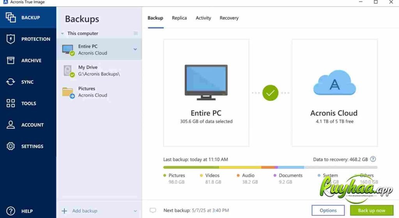399x218 pixels.
Task: Open the Archive box icon
Action: [11, 60]
